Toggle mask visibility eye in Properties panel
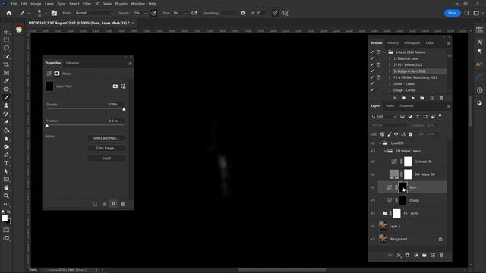 tap(113, 204)
